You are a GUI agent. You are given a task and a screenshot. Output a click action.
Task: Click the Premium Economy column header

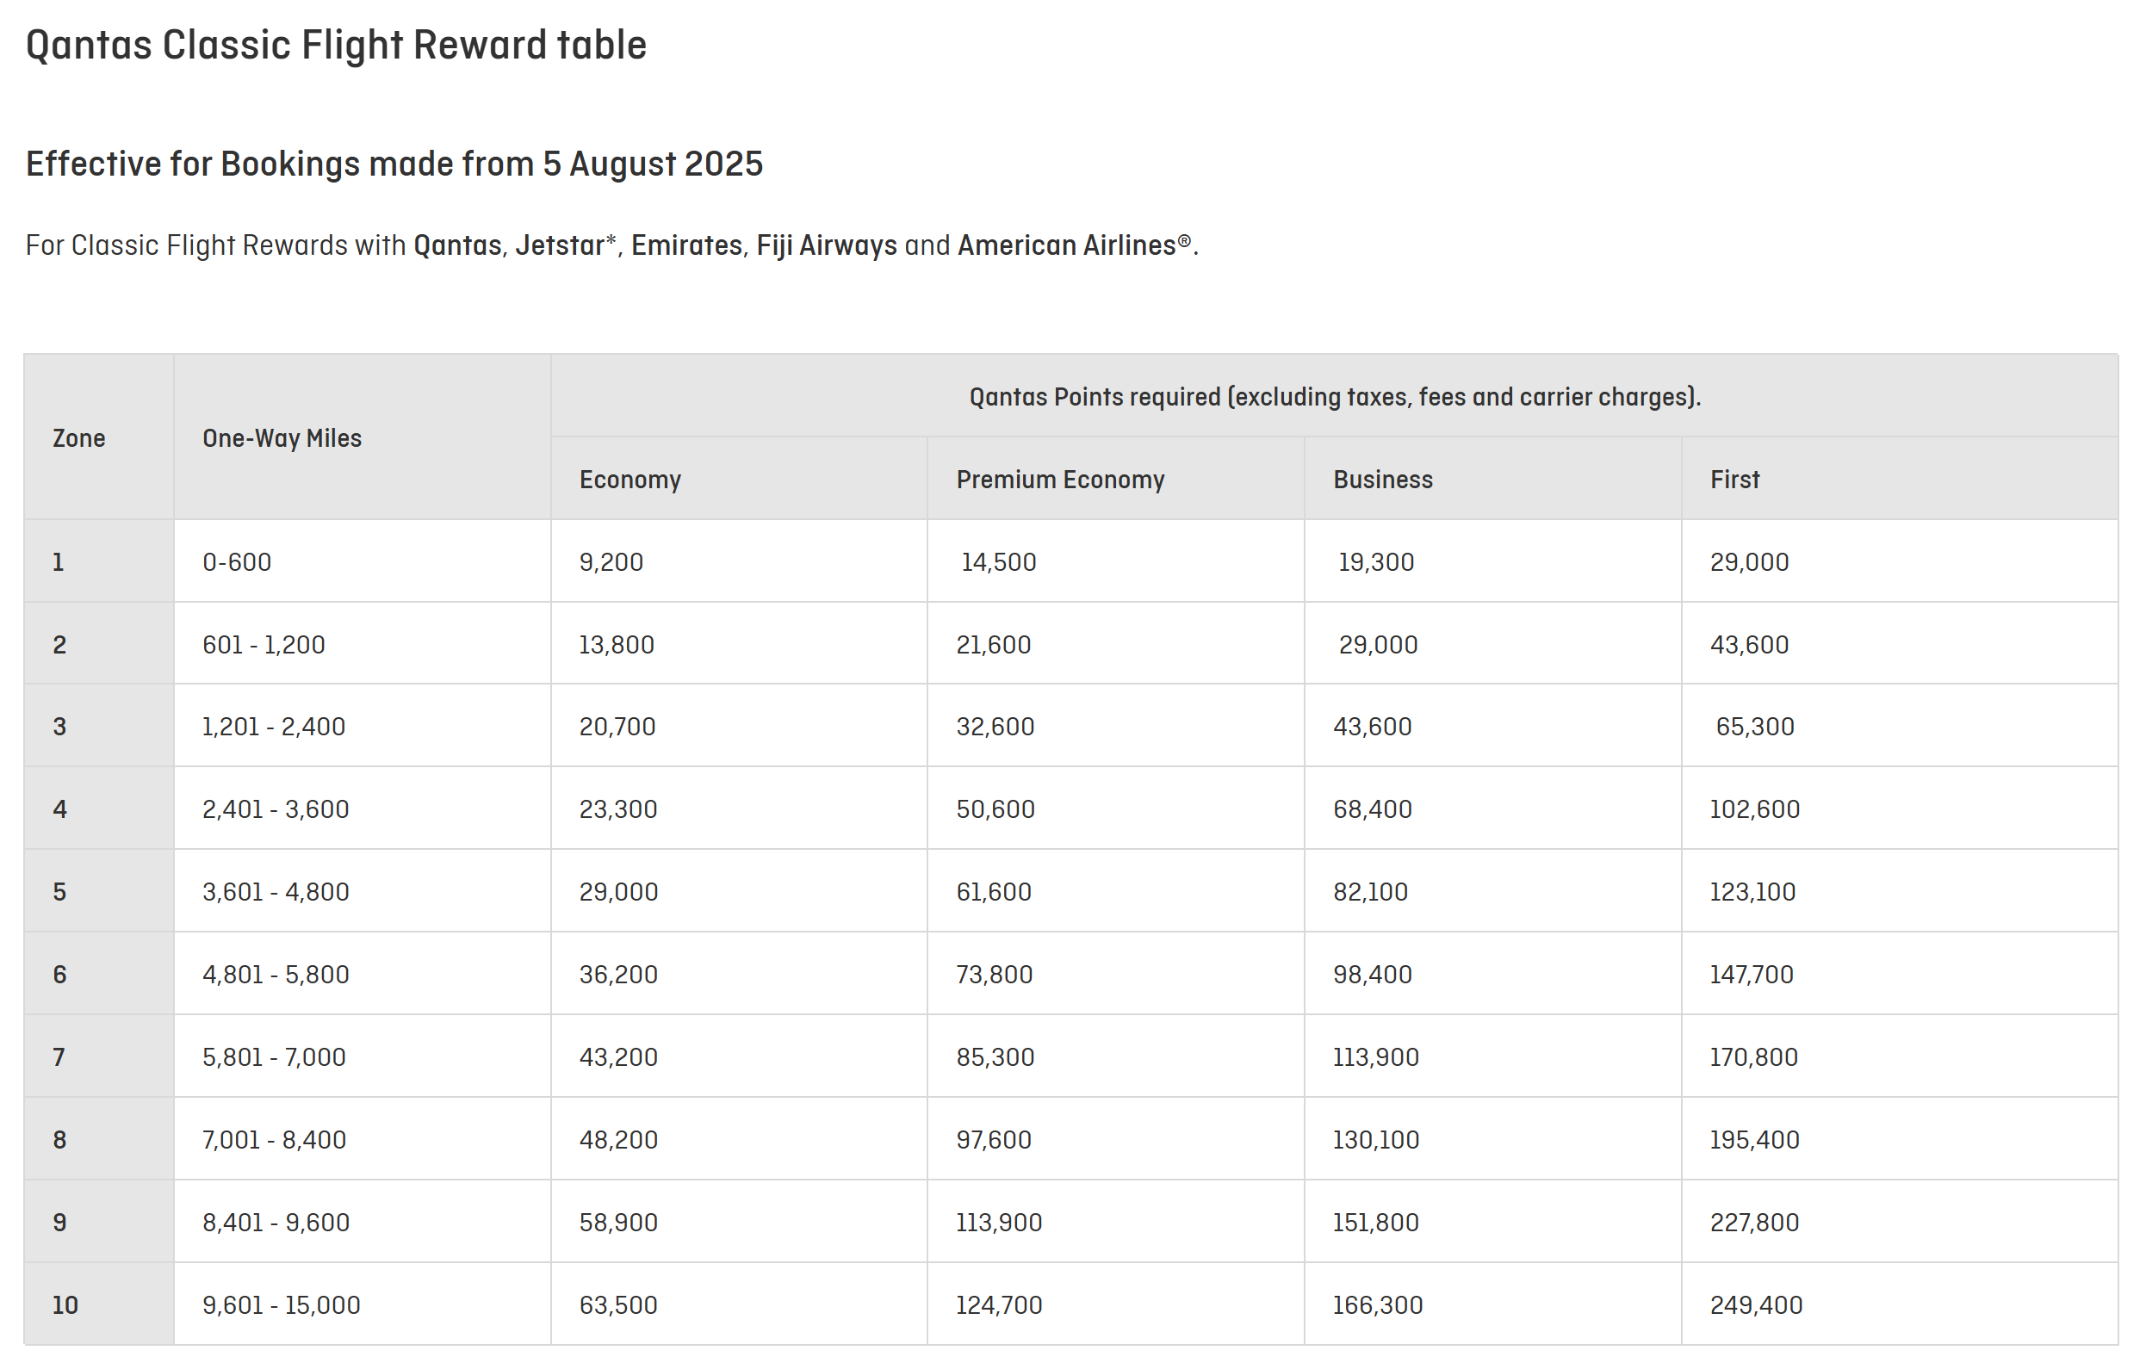click(1059, 480)
